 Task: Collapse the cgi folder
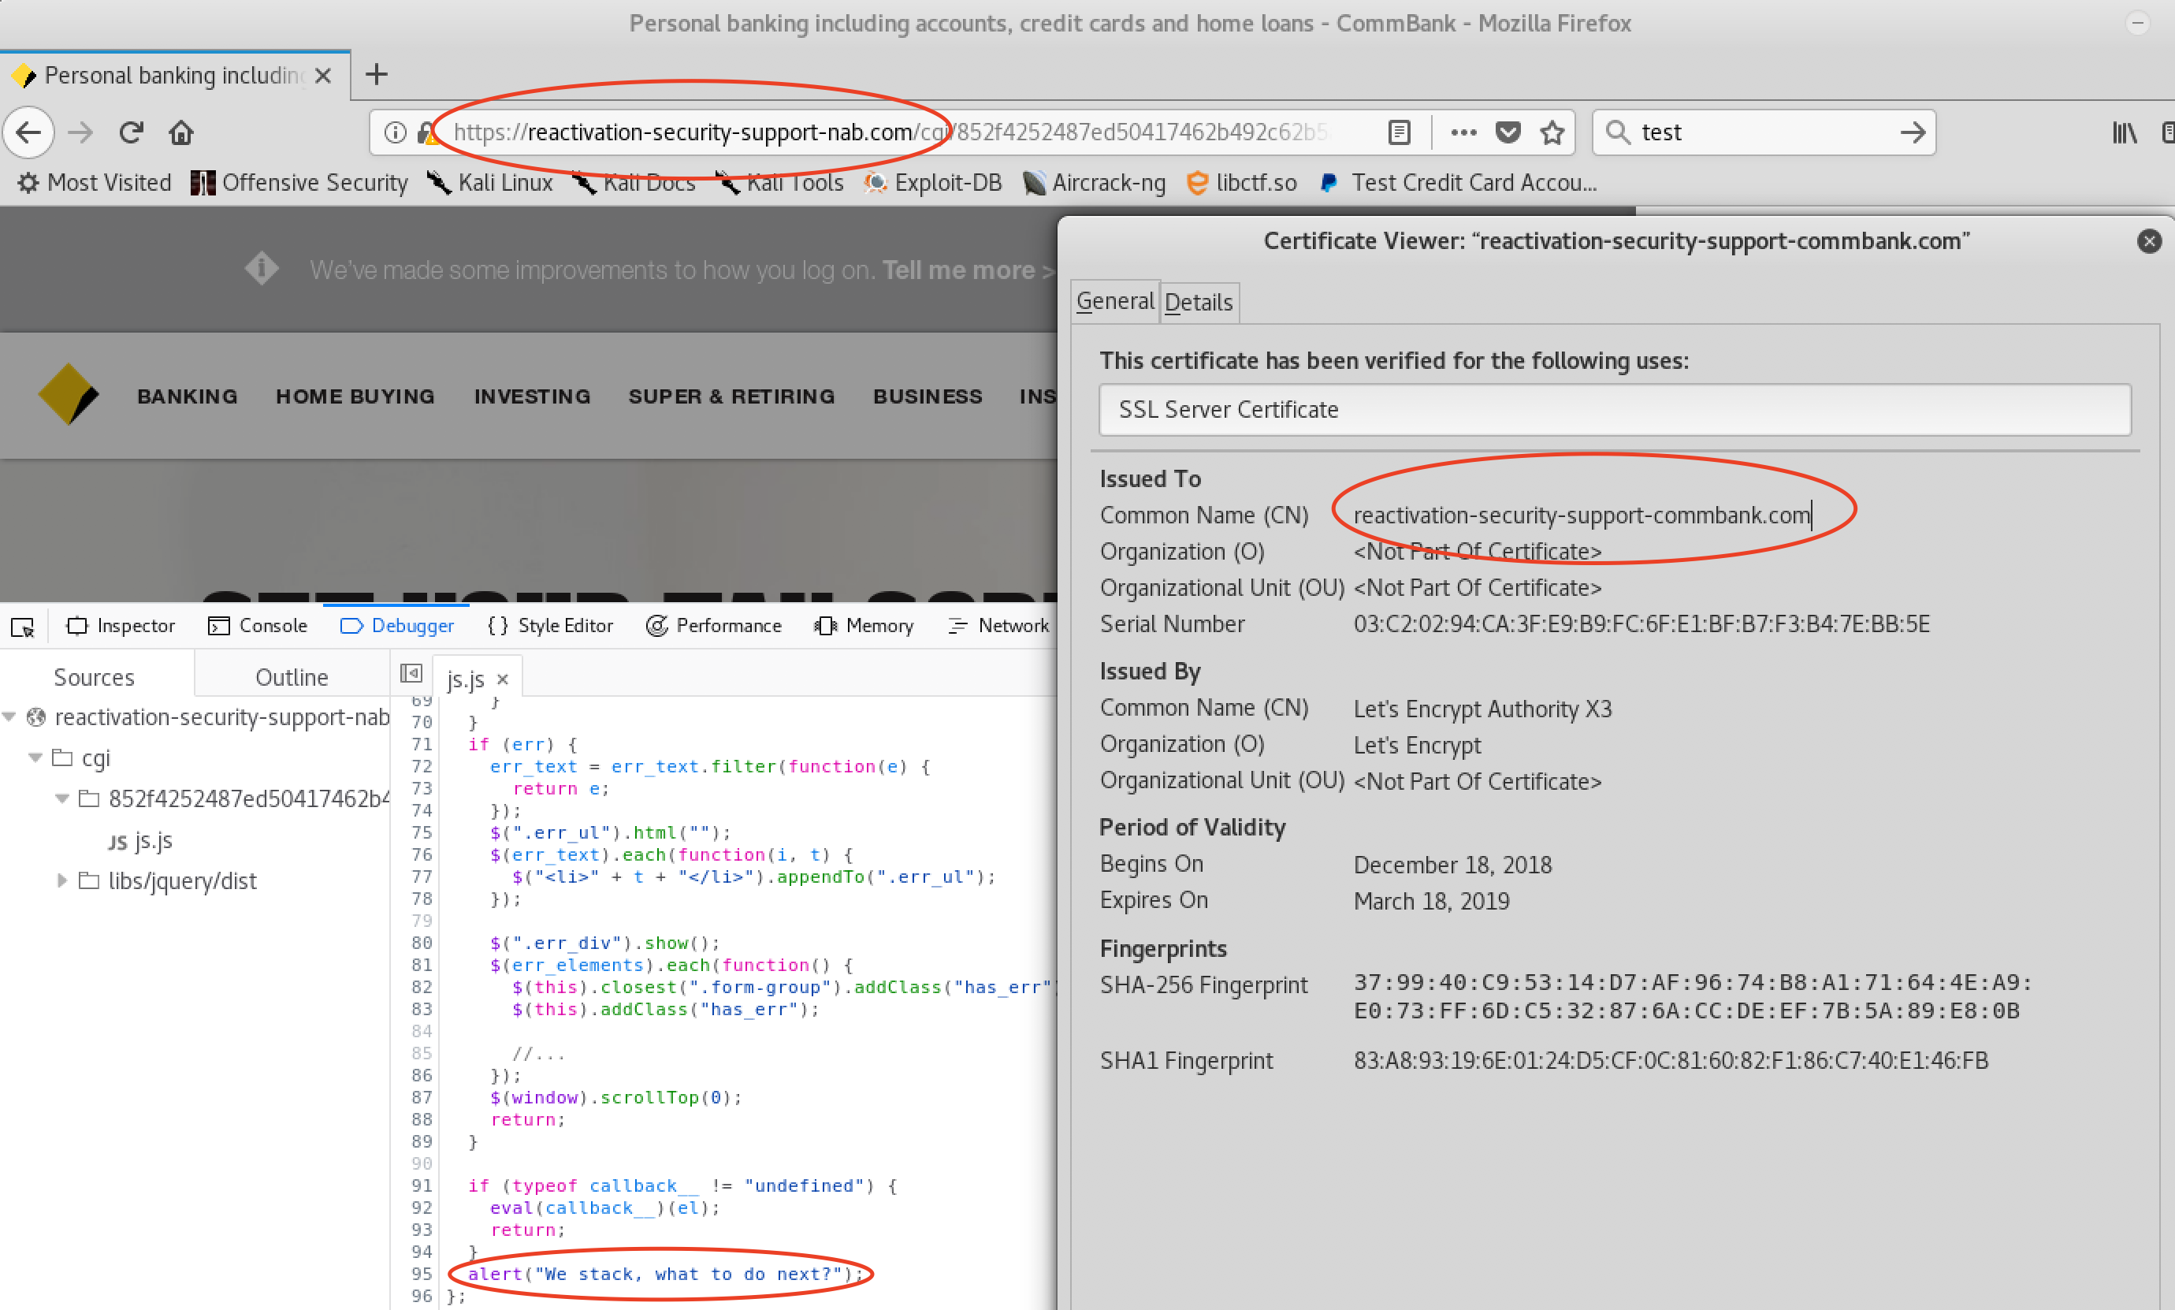[x=35, y=757]
